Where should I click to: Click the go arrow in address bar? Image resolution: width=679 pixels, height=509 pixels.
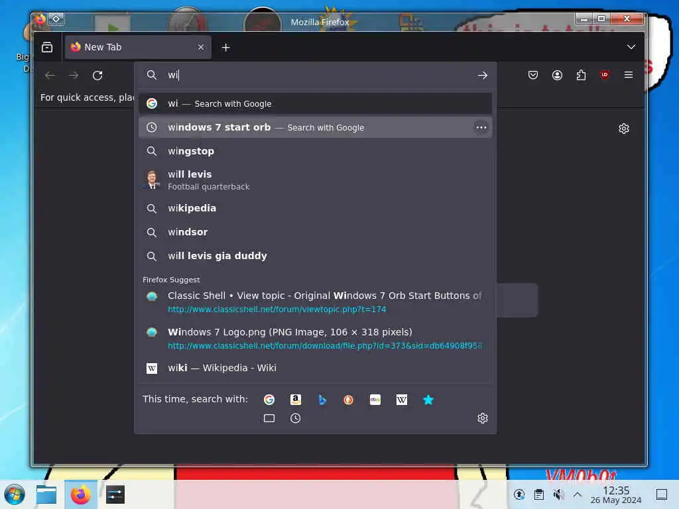483,76
